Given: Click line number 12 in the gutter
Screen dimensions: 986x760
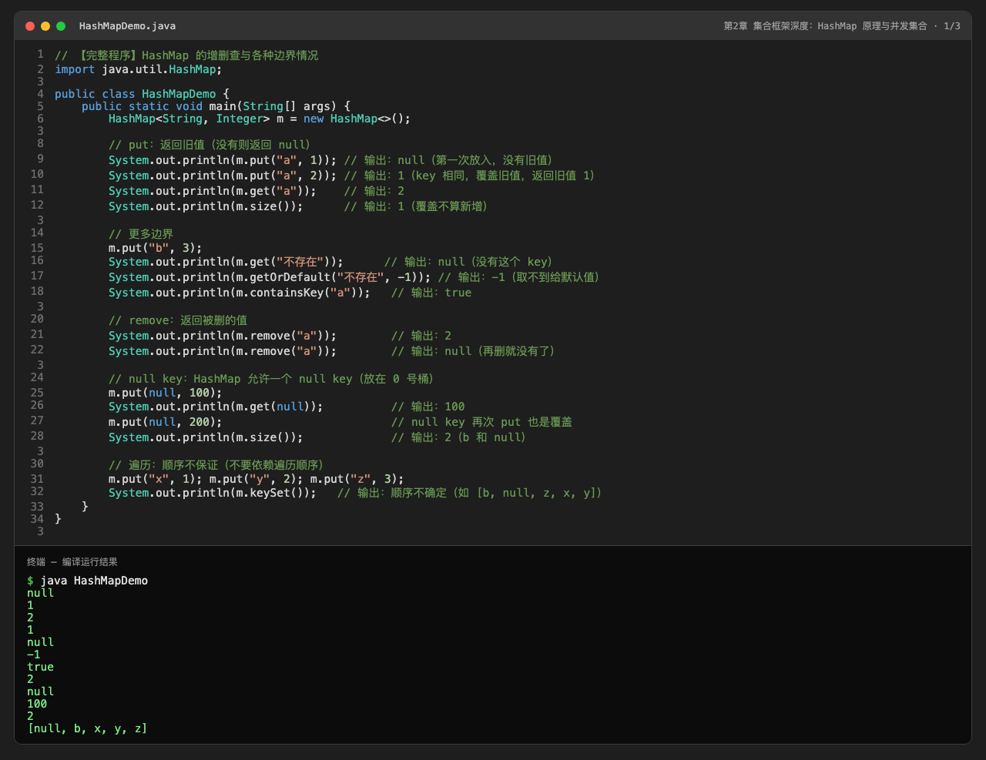Looking at the screenshot, I should pyautogui.click(x=37, y=205).
